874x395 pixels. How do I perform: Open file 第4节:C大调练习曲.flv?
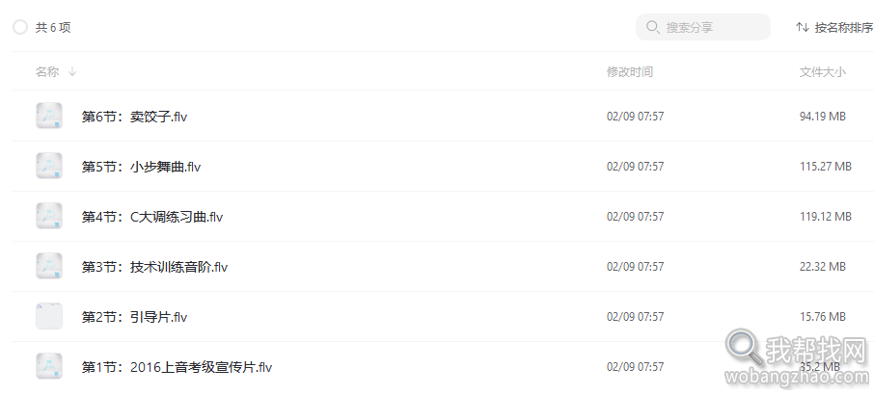(x=152, y=217)
